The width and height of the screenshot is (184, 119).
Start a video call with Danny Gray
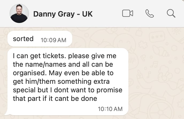pyautogui.click(x=128, y=13)
